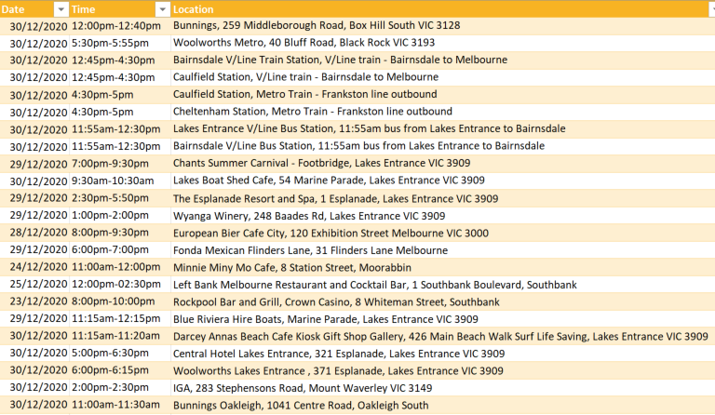
Task: Select the Bunnings Box Hill South location cell
Action: pyautogui.click(x=443, y=26)
